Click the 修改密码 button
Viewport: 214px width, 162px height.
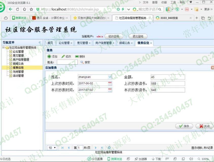point(114,36)
